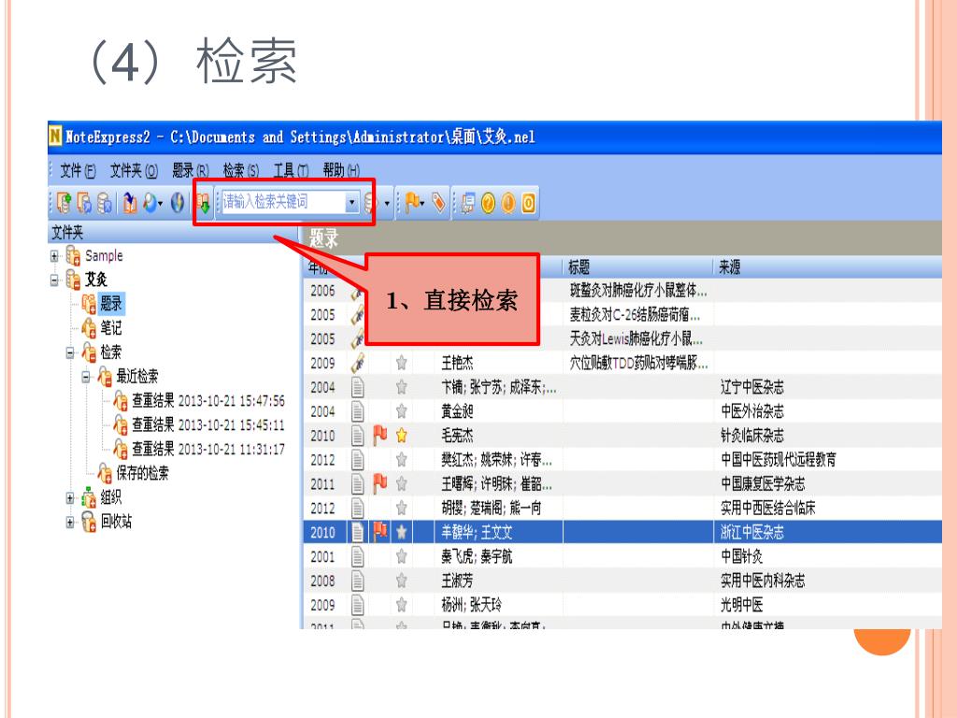Expand the Sample database node
This screenshot has height=718, width=957.
click(x=54, y=256)
